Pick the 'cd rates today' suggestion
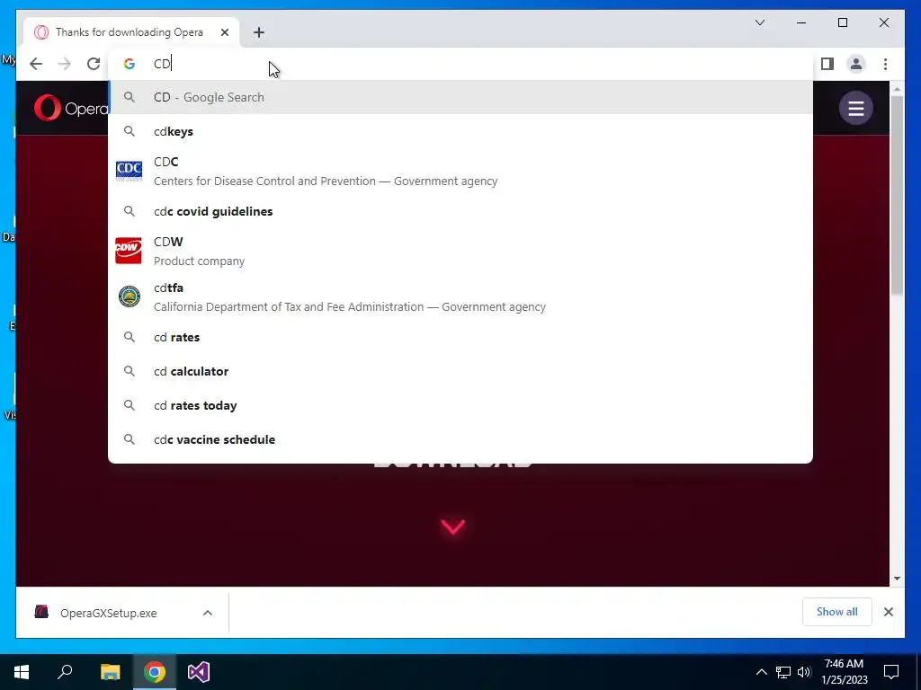 point(460,405)
